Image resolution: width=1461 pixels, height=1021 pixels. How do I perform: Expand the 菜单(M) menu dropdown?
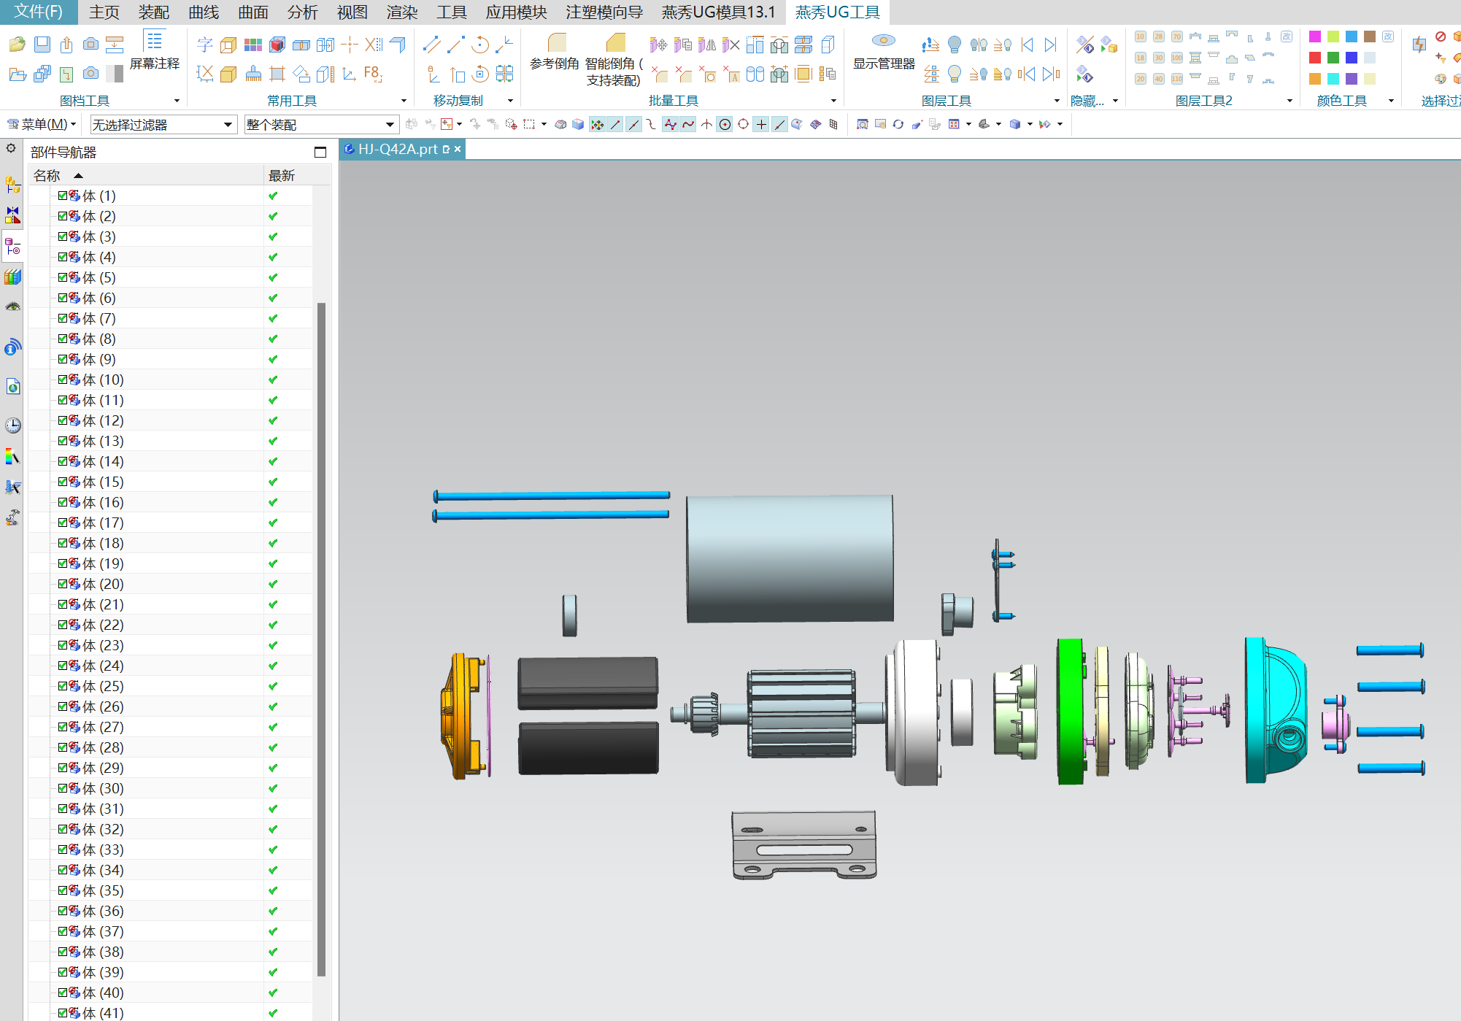pos(42,125)
